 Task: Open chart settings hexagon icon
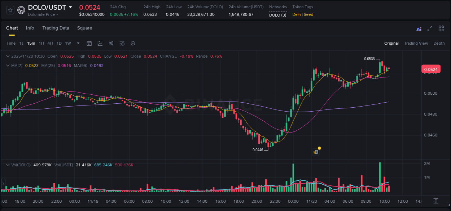click(133, 43)
